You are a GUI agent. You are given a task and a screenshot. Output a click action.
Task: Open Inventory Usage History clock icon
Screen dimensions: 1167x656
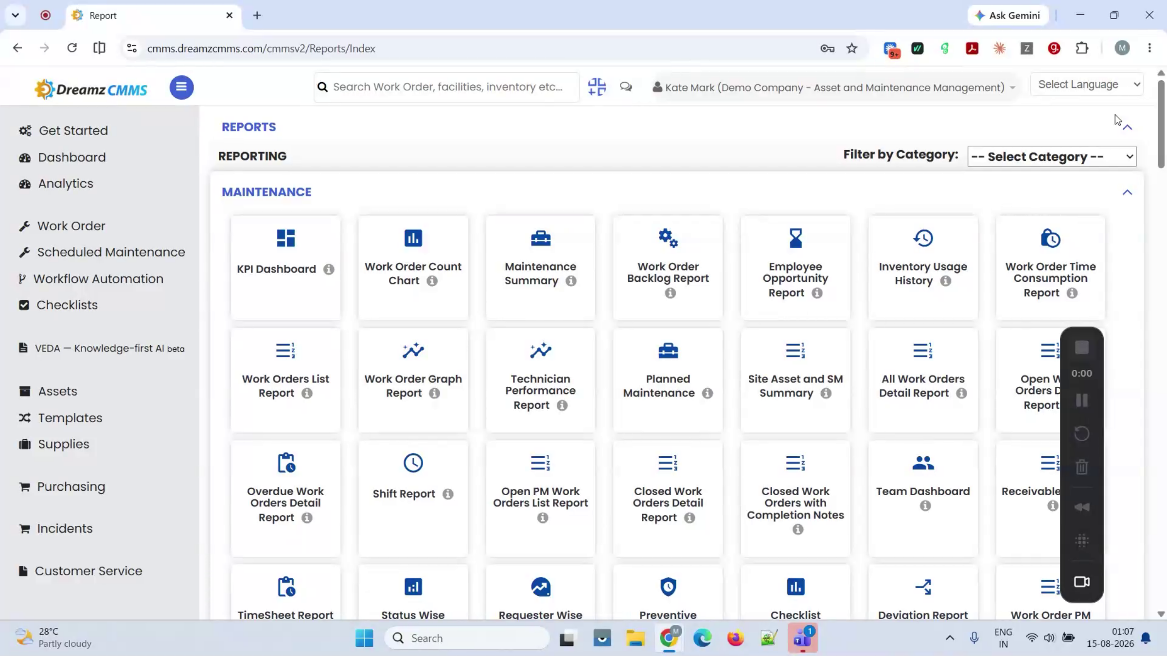923,238
